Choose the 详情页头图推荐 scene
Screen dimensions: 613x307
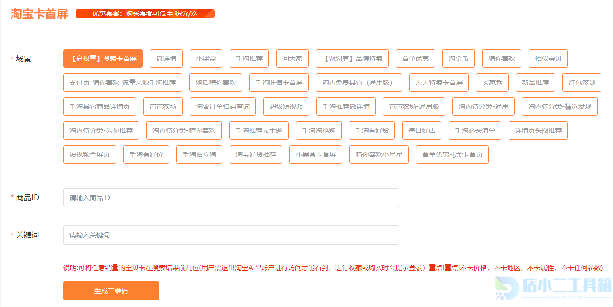[538, 130]
